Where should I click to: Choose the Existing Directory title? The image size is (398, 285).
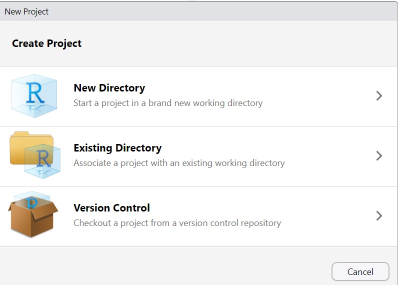click(x=117, y=148)
